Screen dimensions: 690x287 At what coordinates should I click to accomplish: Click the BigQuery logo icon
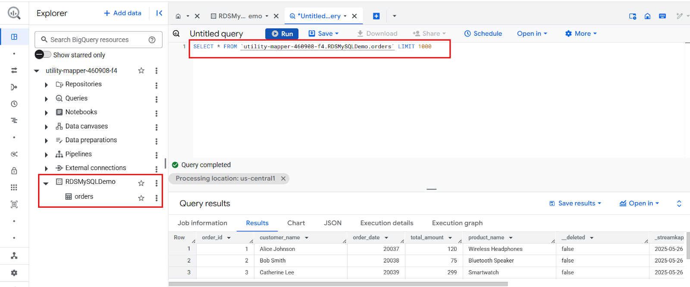[14, 13]
